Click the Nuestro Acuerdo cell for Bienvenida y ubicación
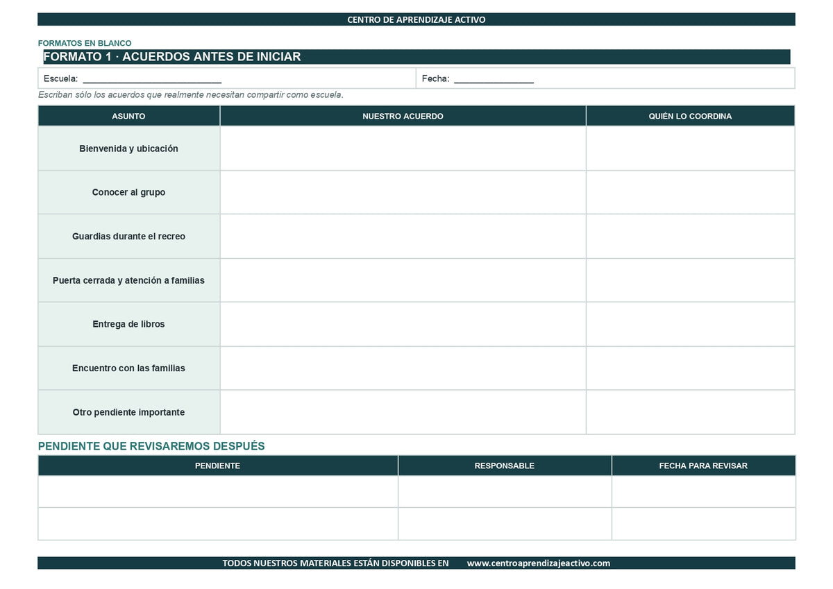Image resolution: width=833 pixels, height=589 pixels. (x=403, y=148)
